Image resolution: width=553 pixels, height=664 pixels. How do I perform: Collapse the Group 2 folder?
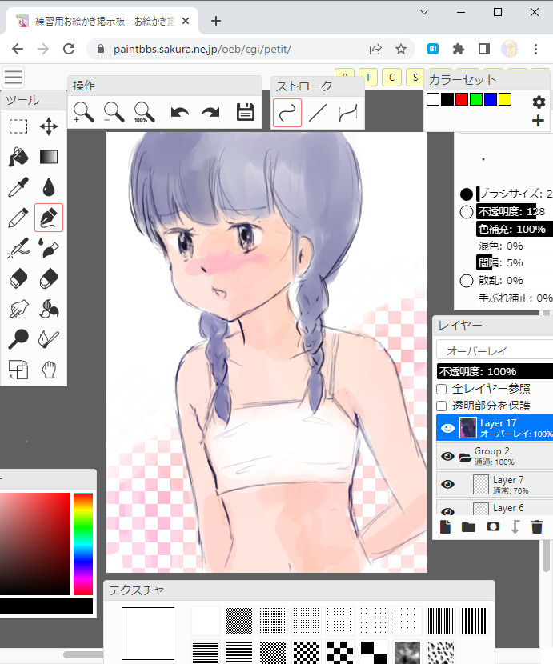pos(465,457)
